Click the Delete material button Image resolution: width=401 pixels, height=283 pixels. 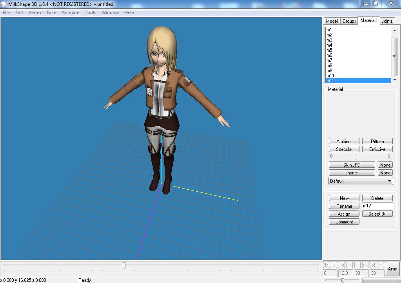(377, 198)
